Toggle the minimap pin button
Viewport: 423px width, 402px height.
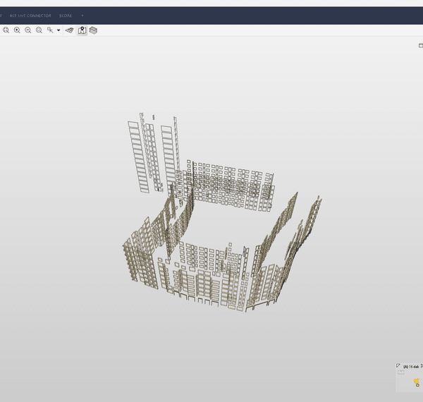pos(82,30)
